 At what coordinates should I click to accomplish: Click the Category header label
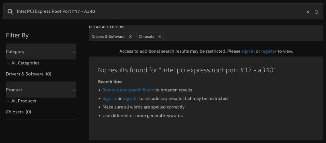point(15,52)
